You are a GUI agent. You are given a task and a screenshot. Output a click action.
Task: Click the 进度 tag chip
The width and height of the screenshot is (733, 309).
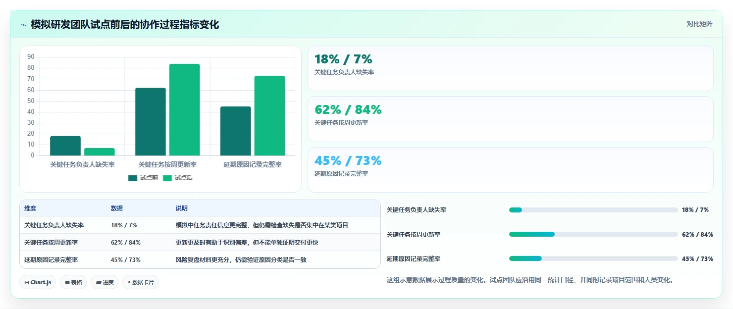105,282
